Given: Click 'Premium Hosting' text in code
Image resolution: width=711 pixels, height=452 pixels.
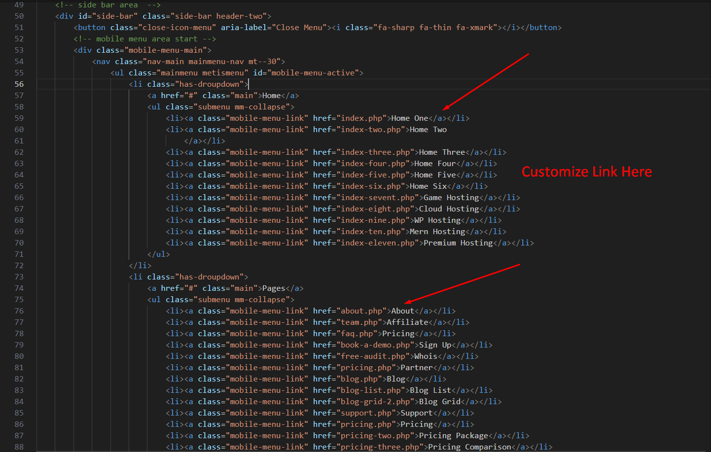Looking at the screenshot, I should pyautogui.click(x=458, y=243).
